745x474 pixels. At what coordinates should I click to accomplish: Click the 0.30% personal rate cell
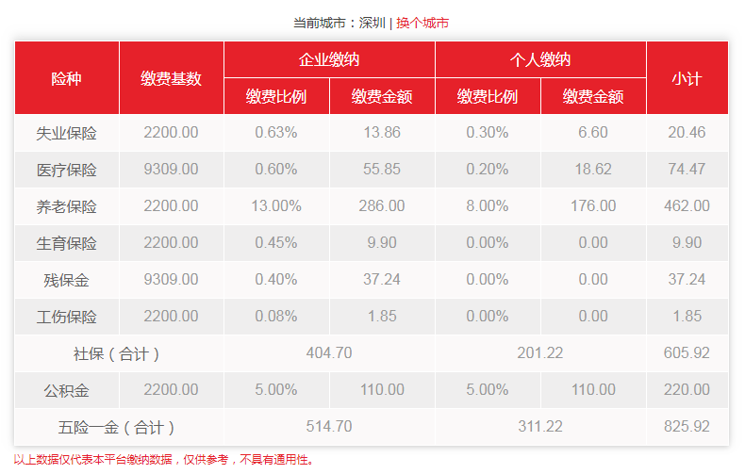coord(488,133)
